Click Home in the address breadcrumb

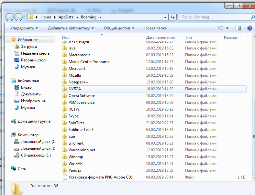point(46,17)
